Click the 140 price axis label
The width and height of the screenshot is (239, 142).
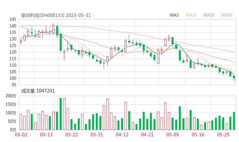[x=13, y=26]
